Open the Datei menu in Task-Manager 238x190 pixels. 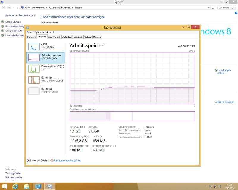click(29, 32)
